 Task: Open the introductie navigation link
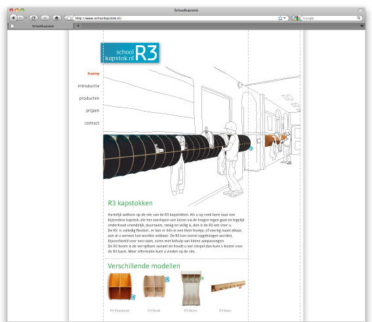click(x=89, y=86)
